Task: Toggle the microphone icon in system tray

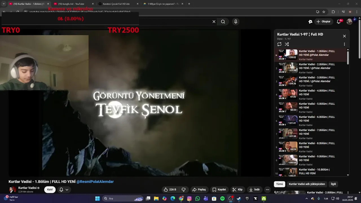Action: pos(319,198)
